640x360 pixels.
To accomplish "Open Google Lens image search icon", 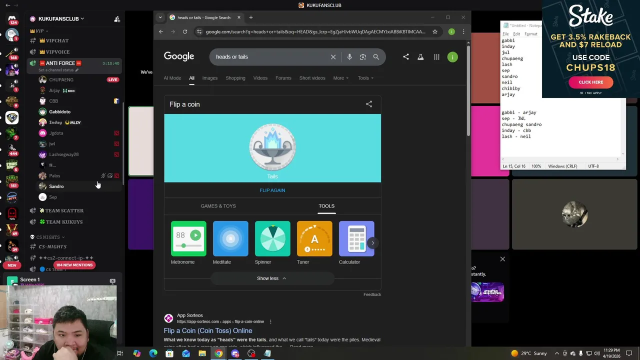I will (363, 57).
